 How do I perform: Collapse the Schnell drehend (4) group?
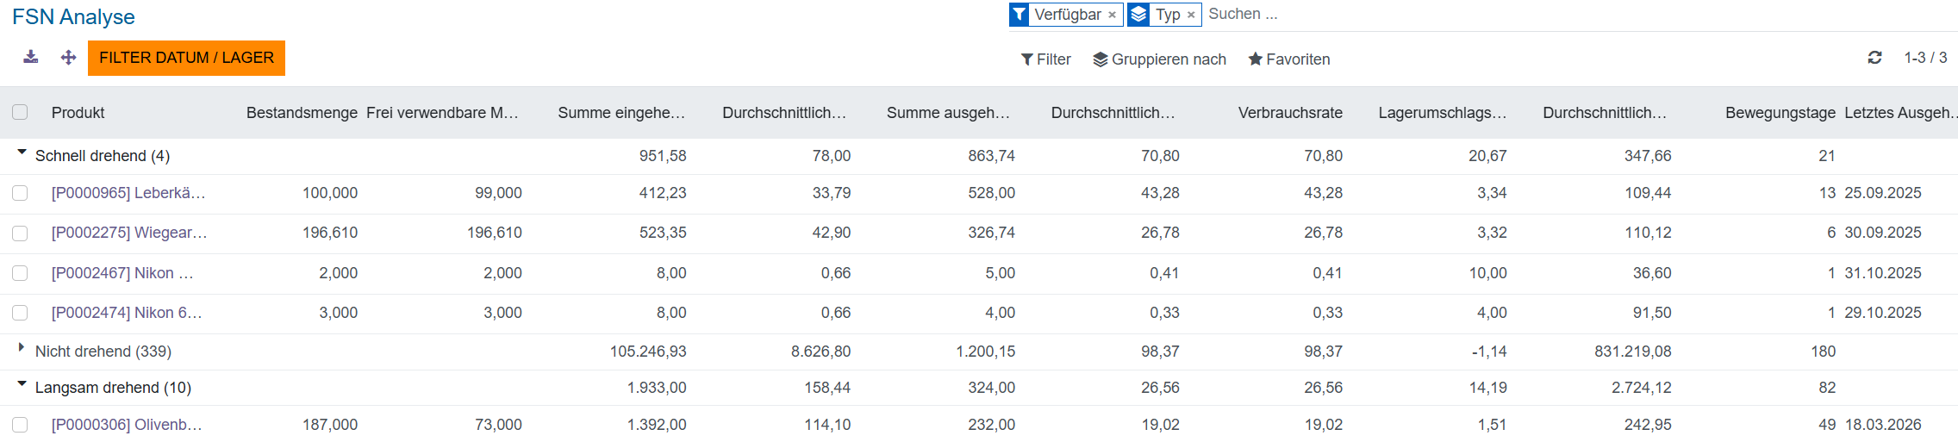(103, 156)
